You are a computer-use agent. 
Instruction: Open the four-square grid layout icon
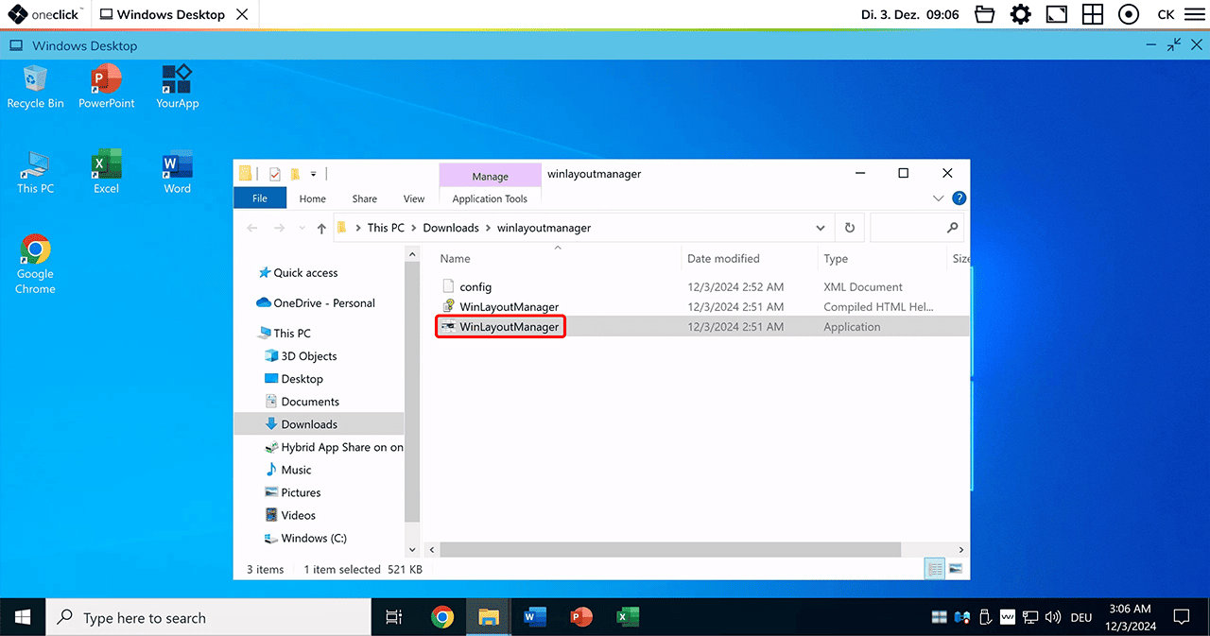coord(1093,14)
